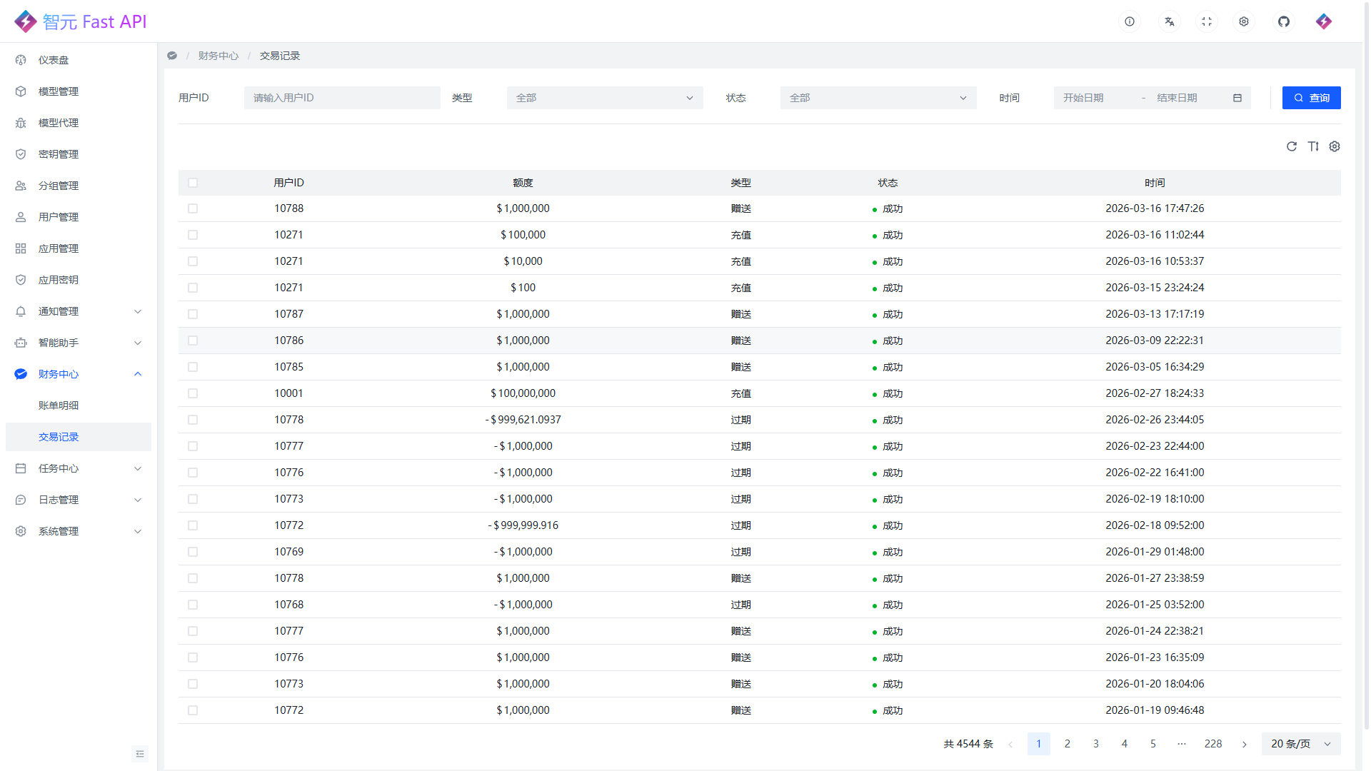Collapse the sidebar using bottom icon
1371x771 pixels.
[x=140, y=754]
